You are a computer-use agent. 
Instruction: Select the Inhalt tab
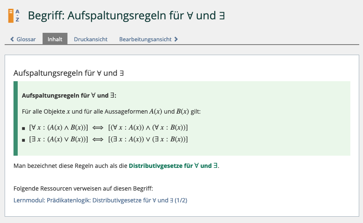pos(55,39)
